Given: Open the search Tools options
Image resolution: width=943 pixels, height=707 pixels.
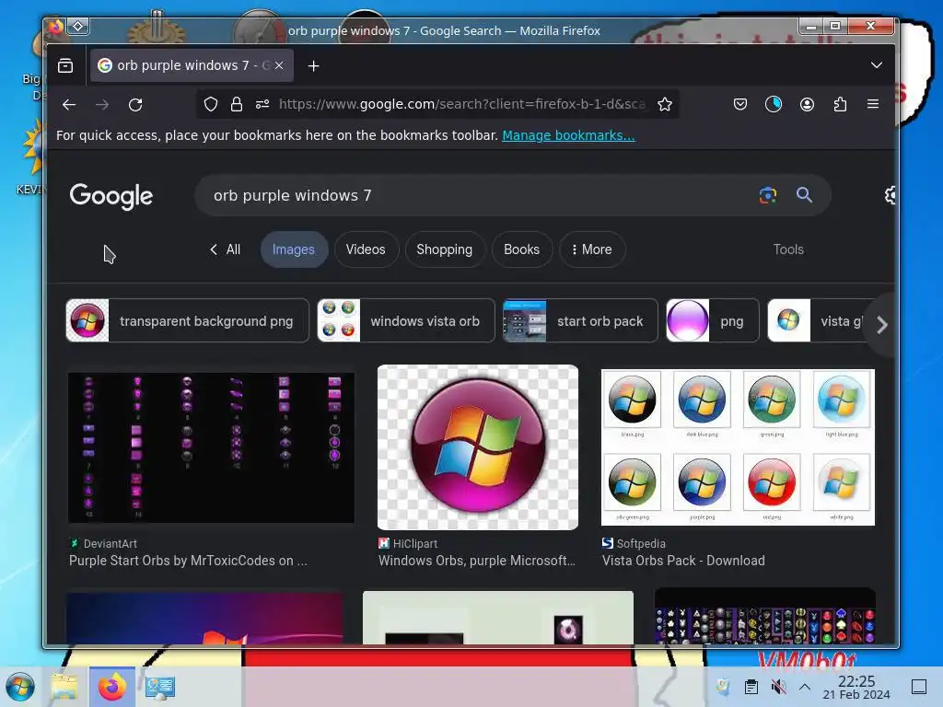Looking at the screenshot, I should (788, 249).
